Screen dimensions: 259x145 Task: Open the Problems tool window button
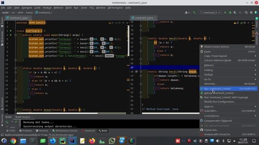pos(25,130)
